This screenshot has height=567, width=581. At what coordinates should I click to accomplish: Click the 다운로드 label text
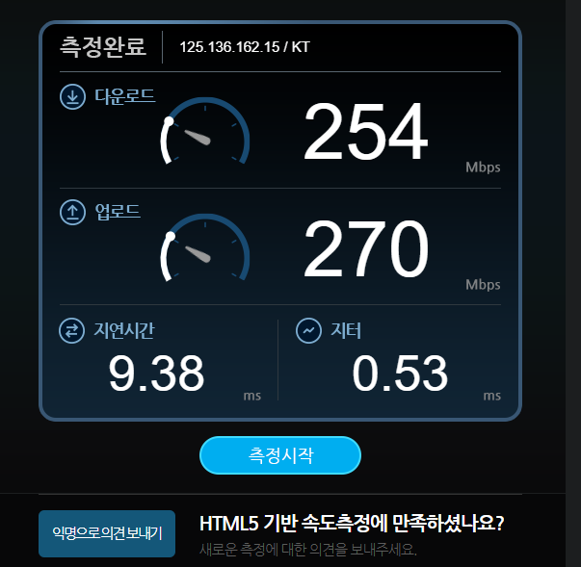pos(125,96)
